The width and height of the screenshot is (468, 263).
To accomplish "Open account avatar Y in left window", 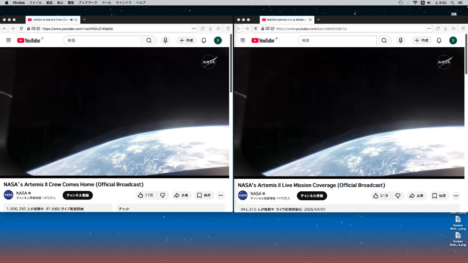I will pos(218,41).
